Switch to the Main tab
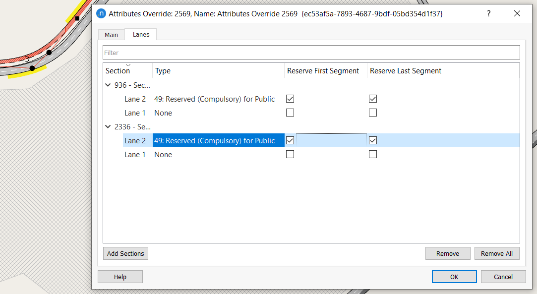The height and width of the screenshot is (294, 537). (x=111, y=35)
